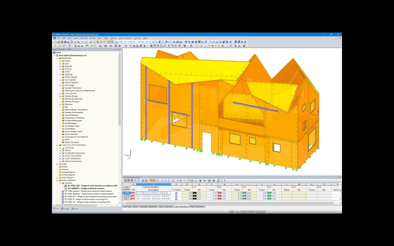The image size is (394, 246).
Task: Open the Results menu
Action: pyautogui.click(x=92, y=38)
